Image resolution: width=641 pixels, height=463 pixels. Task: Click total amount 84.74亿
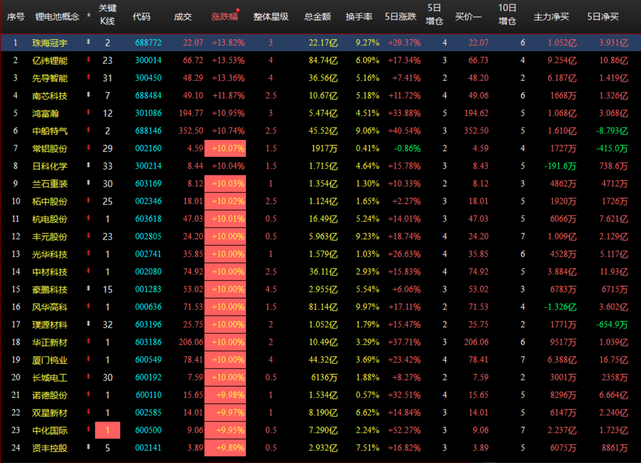(x=323, y=60)
